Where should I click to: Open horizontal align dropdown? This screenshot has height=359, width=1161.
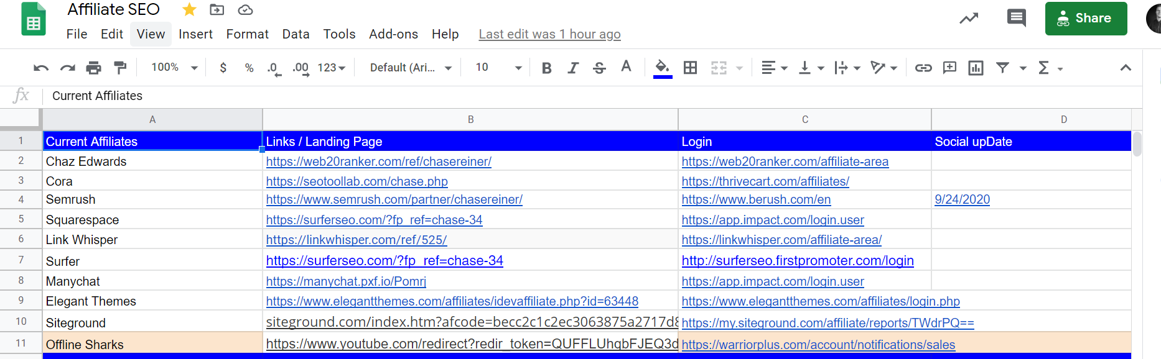(775, 68)
